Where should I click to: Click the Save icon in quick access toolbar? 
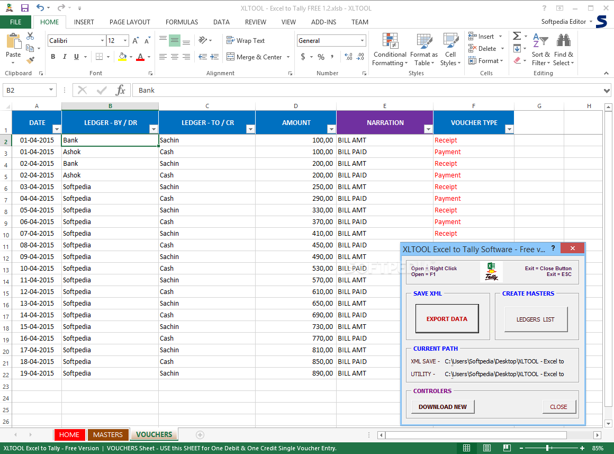[x=25, y=8]
